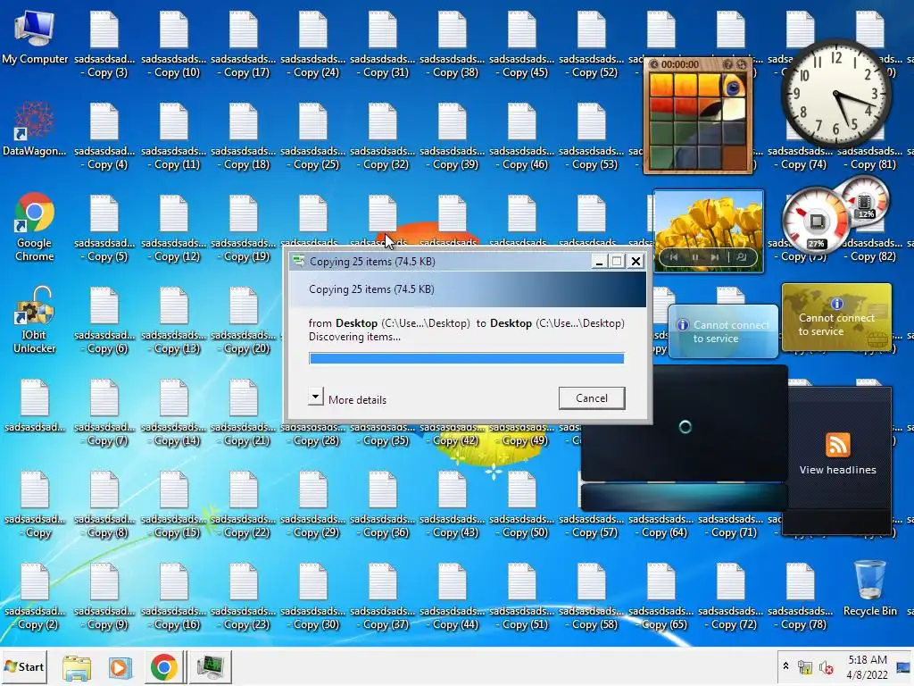Select Google Chrome desktop shortcut

point(35,226)
